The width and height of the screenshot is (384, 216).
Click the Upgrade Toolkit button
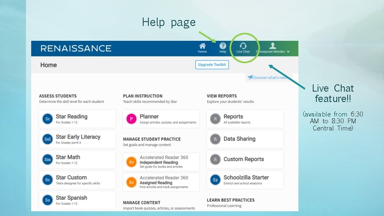(x=212, y=65)
